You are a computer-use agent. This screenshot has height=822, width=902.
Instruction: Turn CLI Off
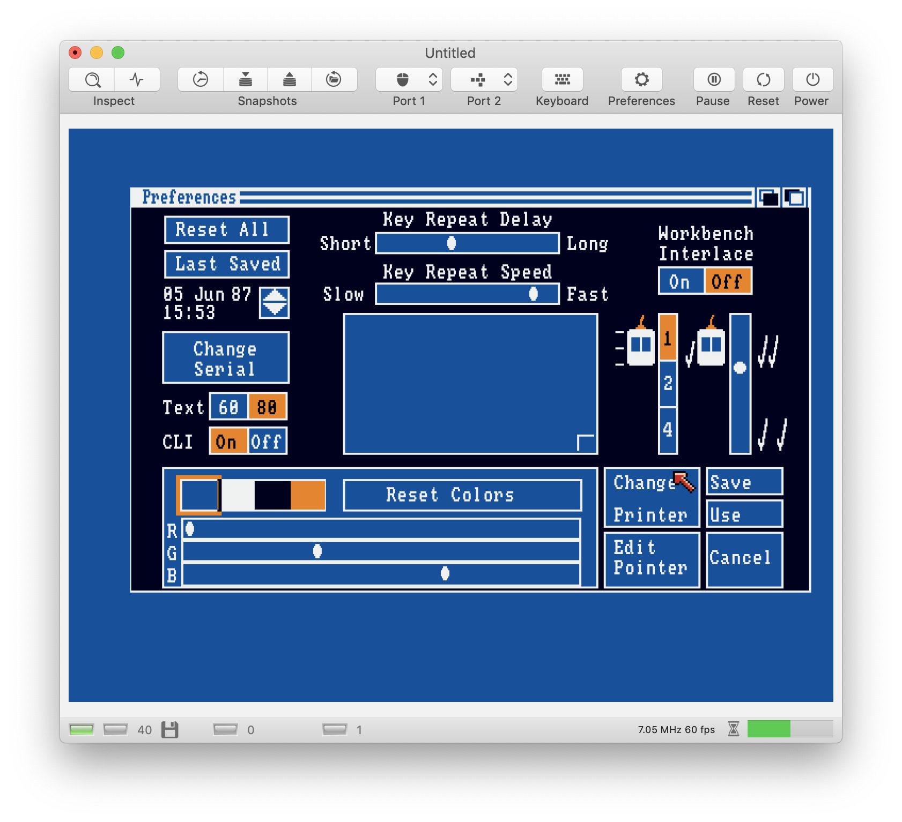click(x=268, y=442)
